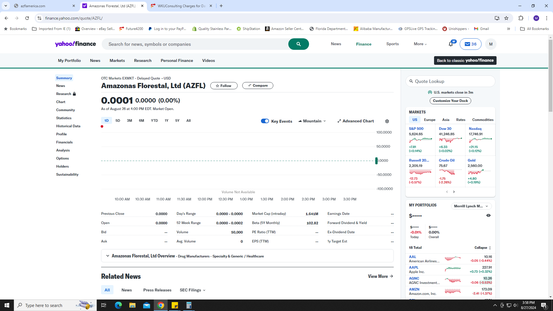Click the Quote Lookup input field
The image size is (553, 311).
(x=450, y=81)
